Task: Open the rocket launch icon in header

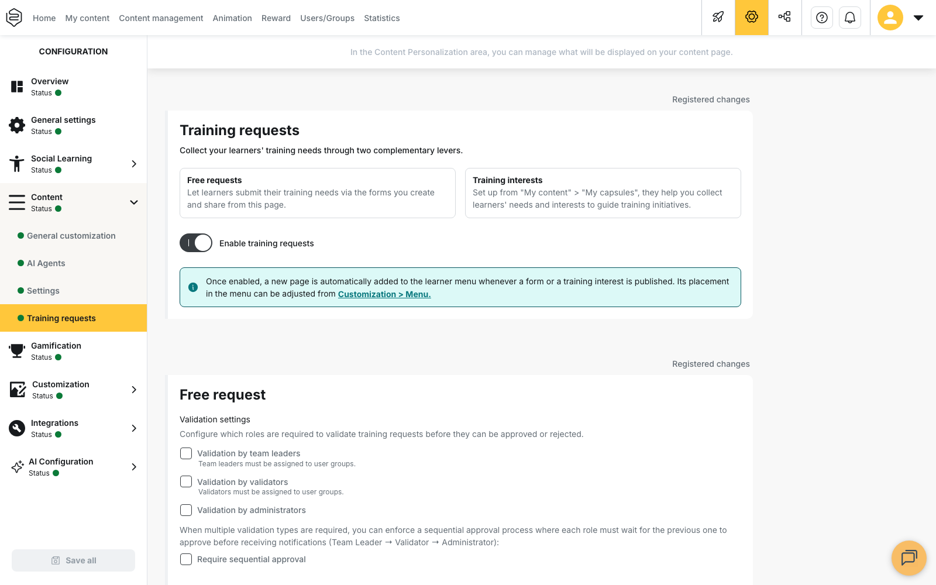Action: click(x=718, y=18)
